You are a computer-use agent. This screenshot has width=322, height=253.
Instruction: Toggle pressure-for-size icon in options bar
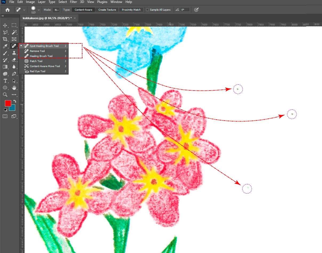[196, 10]
